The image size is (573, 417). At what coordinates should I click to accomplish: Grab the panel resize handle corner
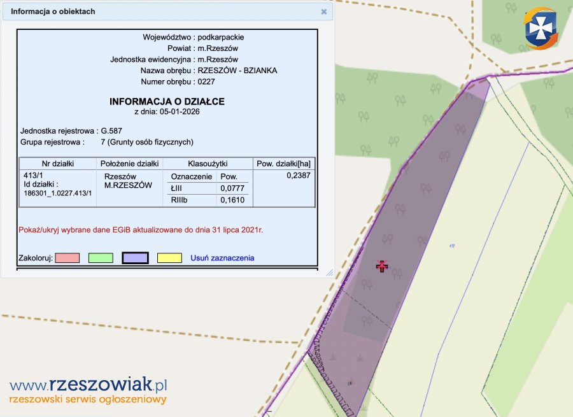(x=329, y=272)
